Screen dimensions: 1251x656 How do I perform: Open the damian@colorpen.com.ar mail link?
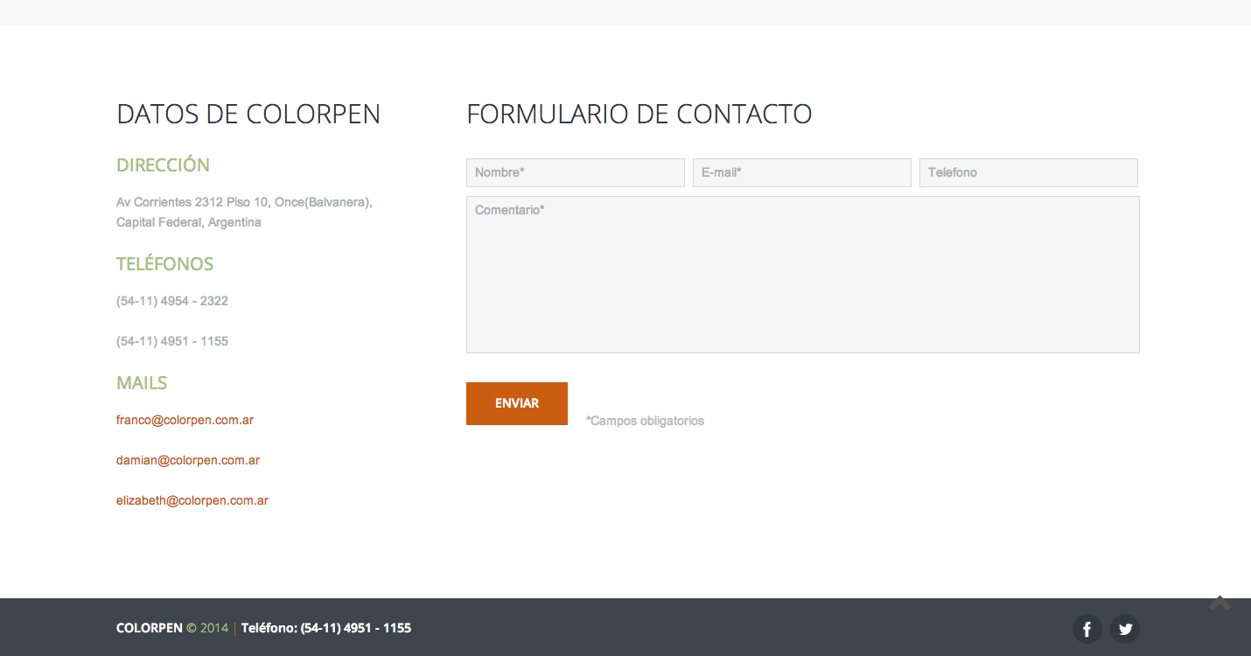188,460
